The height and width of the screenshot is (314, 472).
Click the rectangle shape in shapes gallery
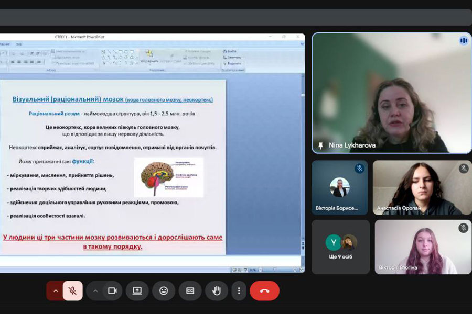120,52
